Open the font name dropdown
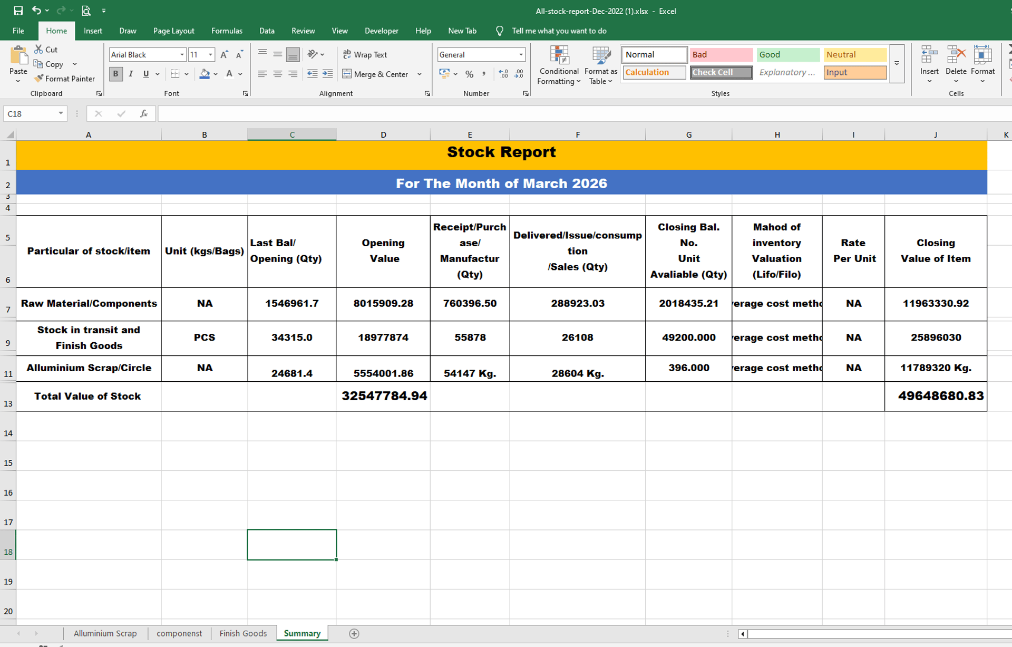This screenshot has width=1012, height=647. tap(182, 54)
